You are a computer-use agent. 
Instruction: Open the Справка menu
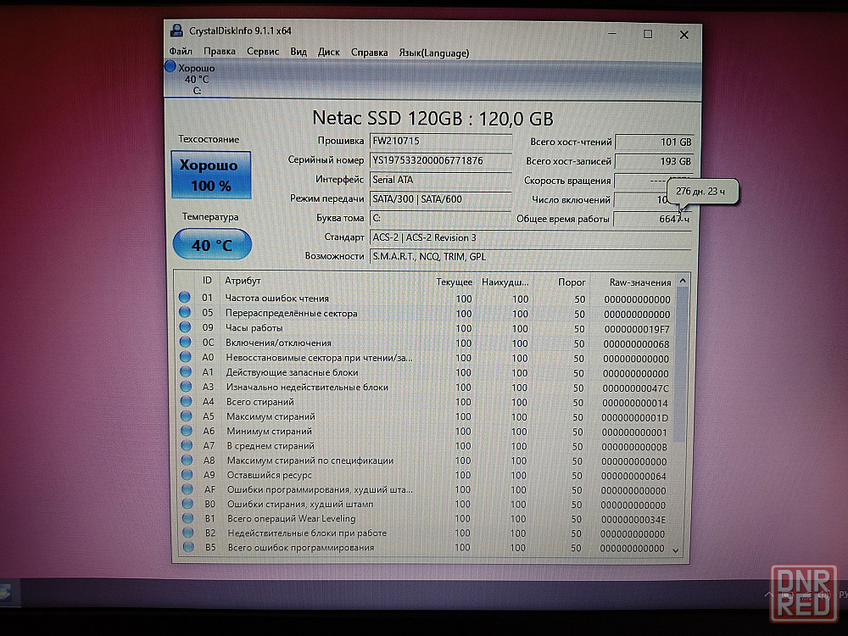pyautogui.click(x=370, y=53)
